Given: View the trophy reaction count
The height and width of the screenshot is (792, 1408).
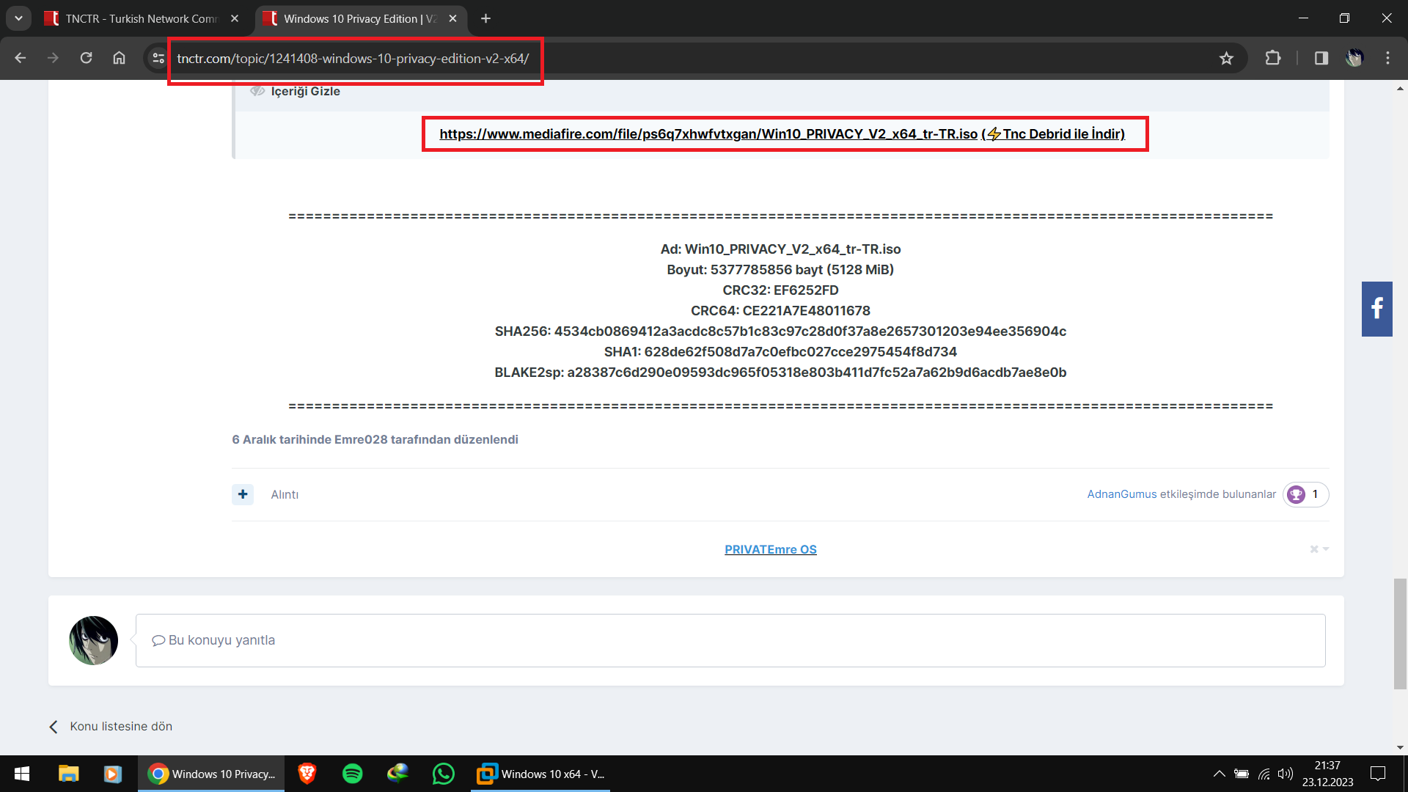Looking at the screenshot, I should point(1305,494).
